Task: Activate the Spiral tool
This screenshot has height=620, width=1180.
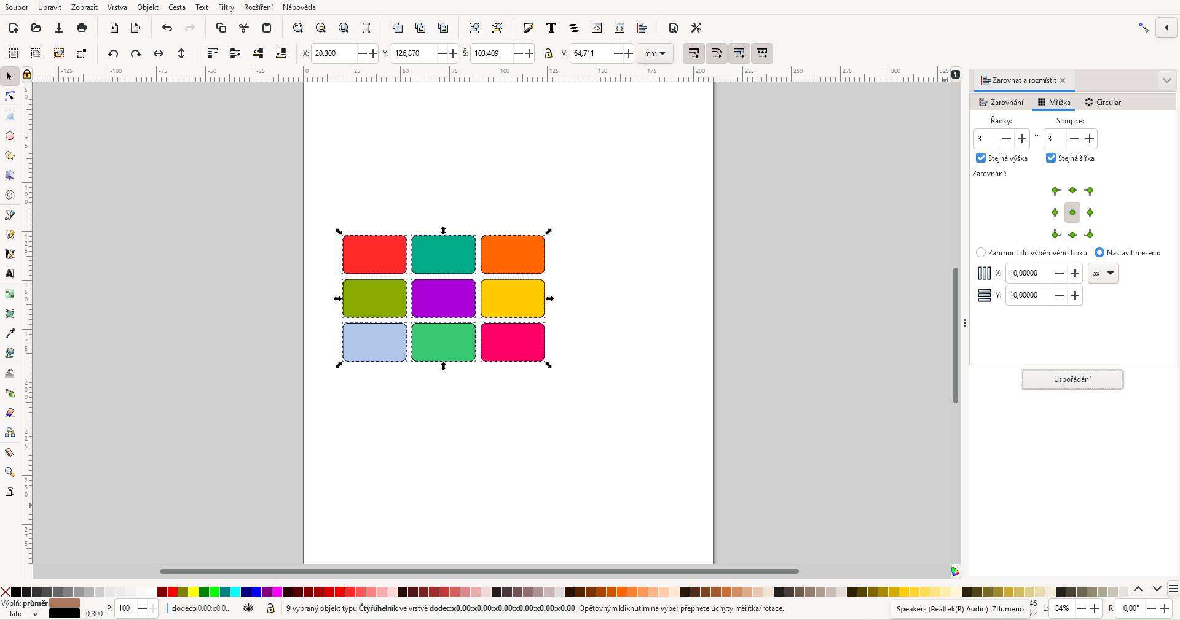Action: pyautogui.click(x=10, y=195)
